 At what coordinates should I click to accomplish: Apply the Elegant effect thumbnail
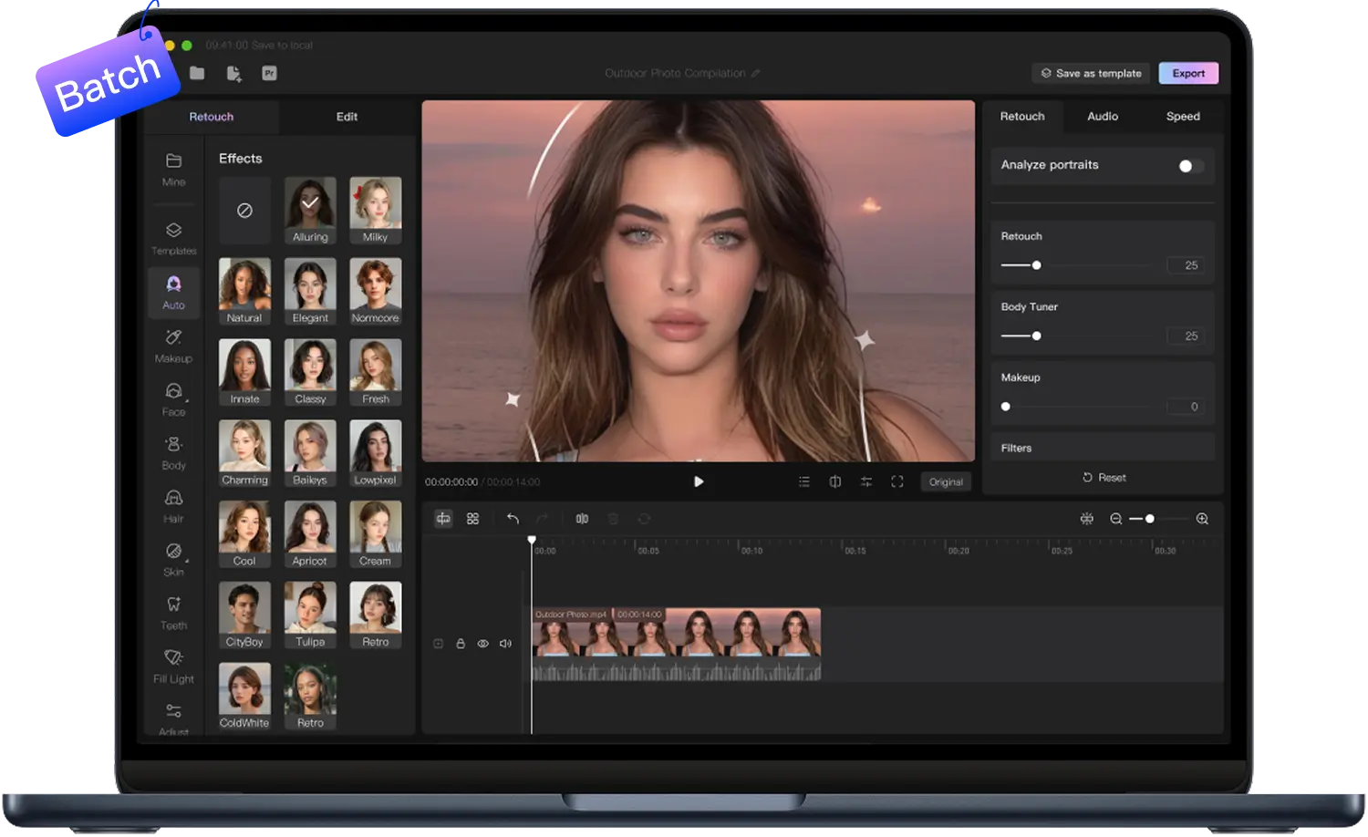click(x=310, y=292)
